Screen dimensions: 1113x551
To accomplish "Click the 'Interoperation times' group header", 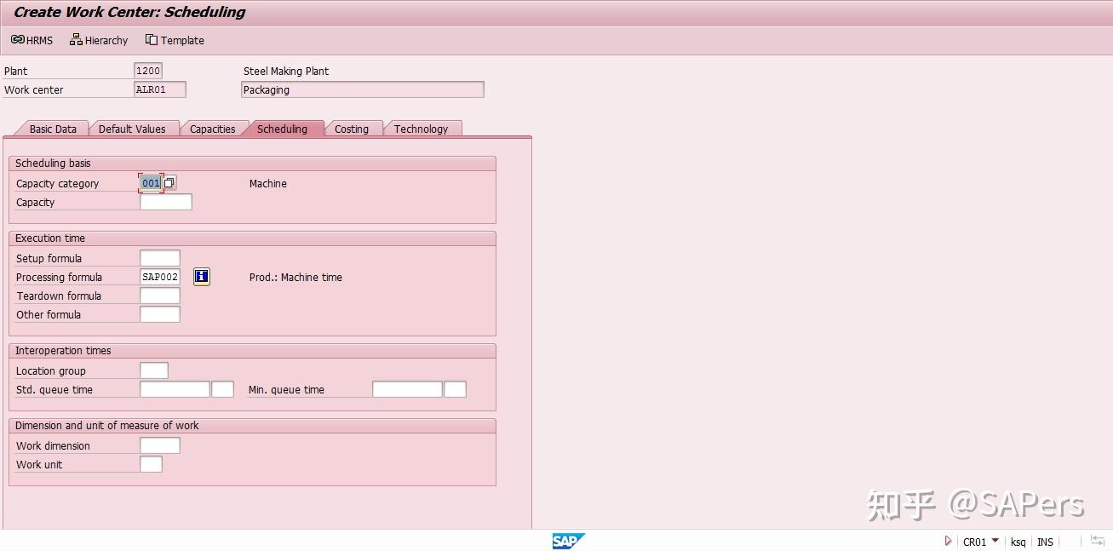I will pyautogui.click(x=63, y=350).
